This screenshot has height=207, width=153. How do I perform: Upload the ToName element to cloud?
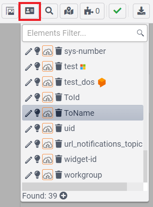point(47,113)
